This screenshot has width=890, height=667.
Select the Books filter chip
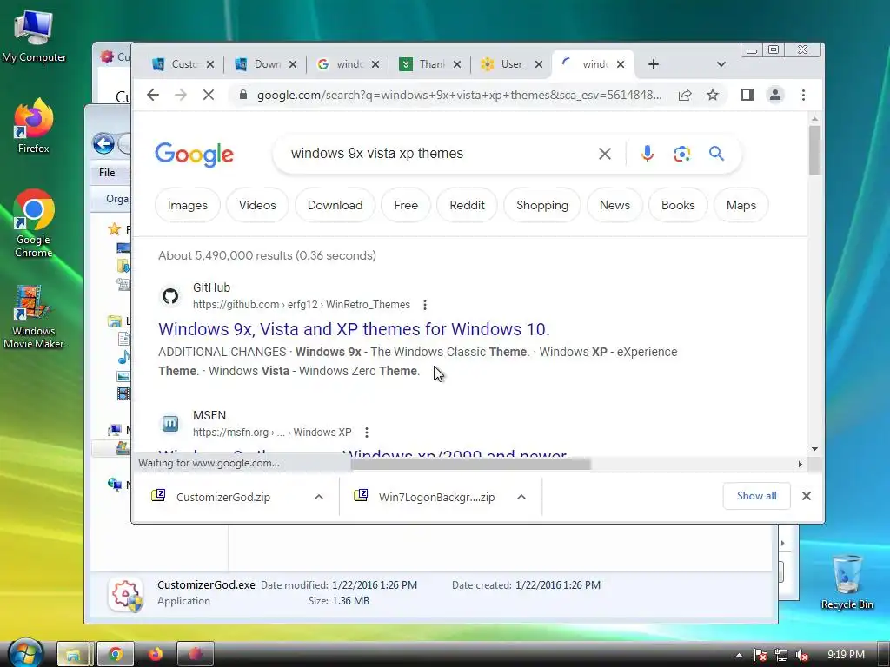pos(678,205)
